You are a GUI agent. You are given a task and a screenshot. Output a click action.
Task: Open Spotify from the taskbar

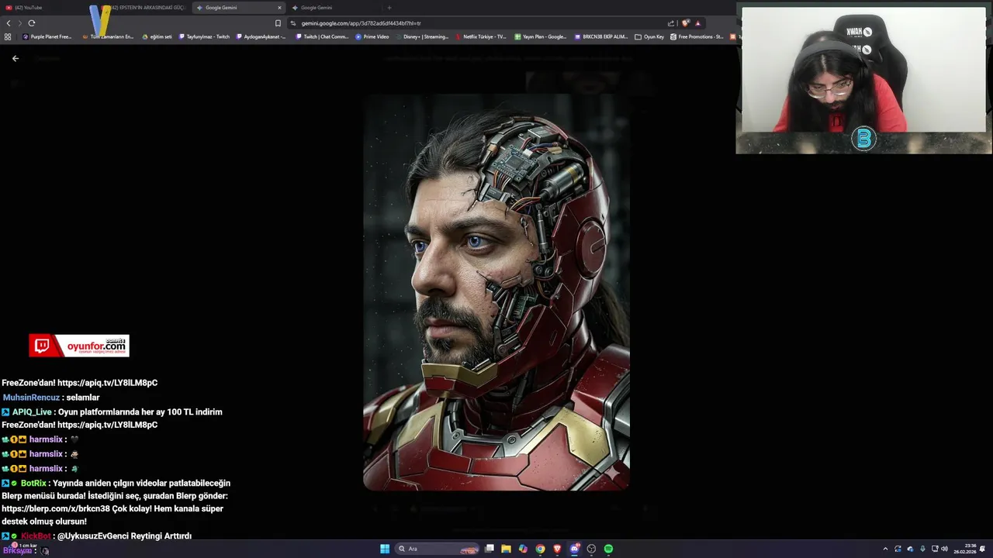coord(608,549)
